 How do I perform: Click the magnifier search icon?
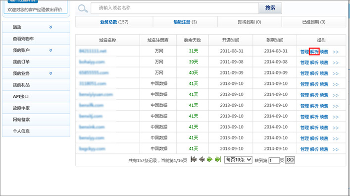point(83,9)
